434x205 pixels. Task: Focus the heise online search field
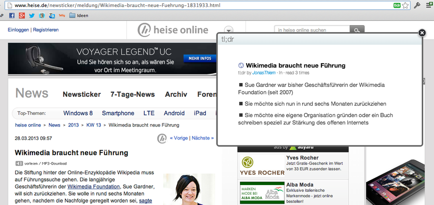pos(312,30)
